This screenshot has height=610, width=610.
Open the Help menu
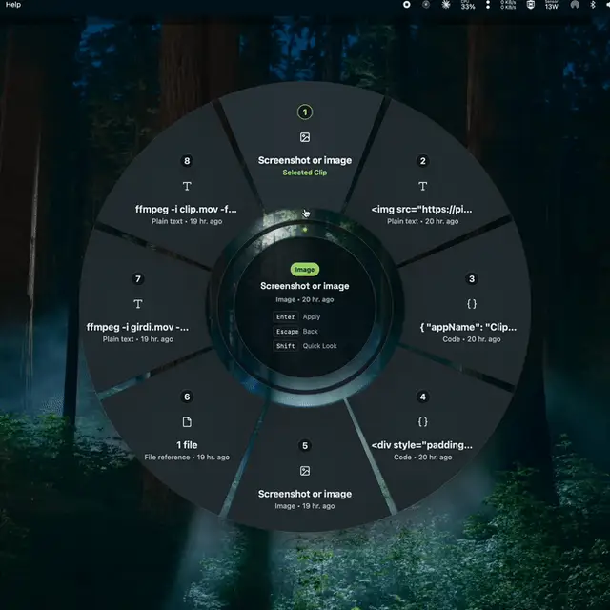pos(12,4)
